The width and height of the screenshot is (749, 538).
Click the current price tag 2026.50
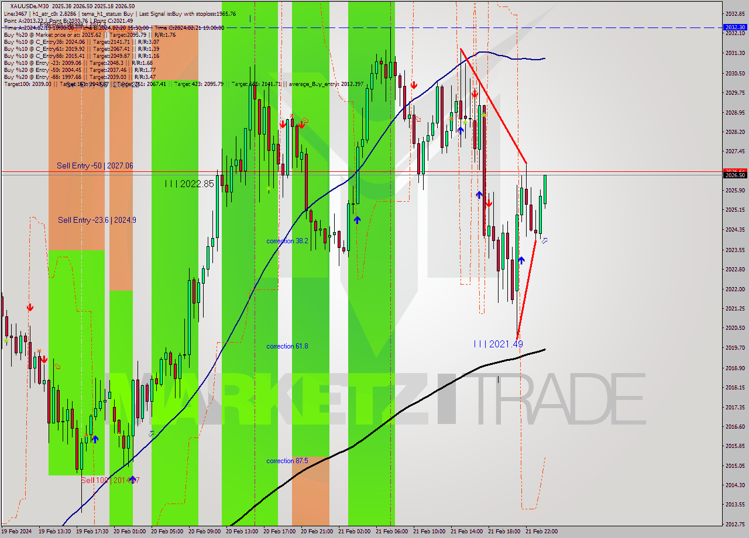coord(735,175)
